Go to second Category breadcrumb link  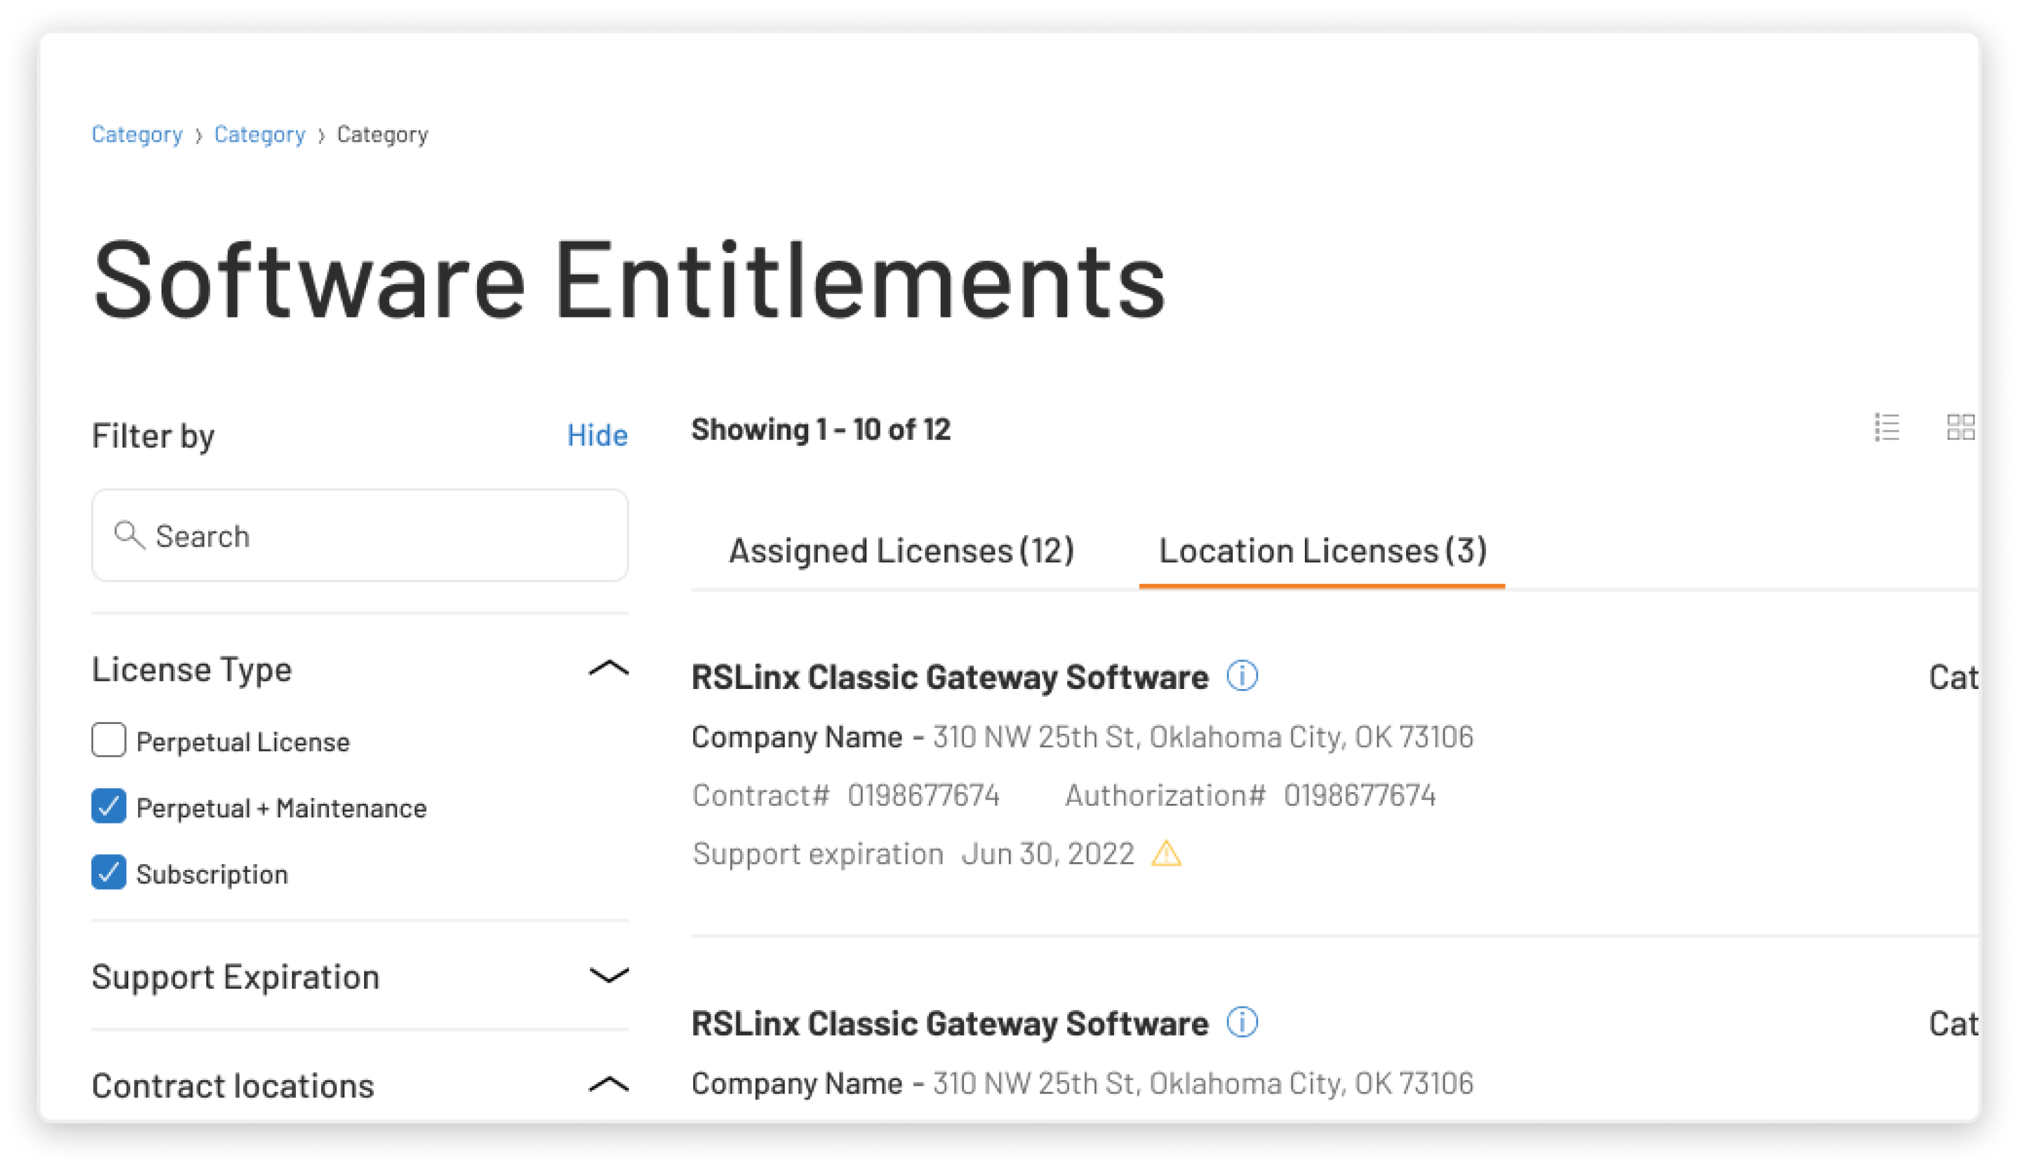(260, 134)
